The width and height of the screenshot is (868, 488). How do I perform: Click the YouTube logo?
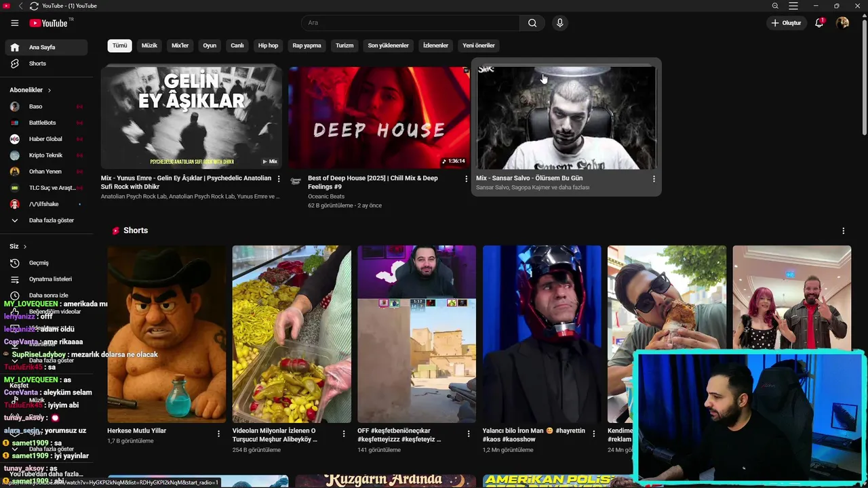point(49,23)
